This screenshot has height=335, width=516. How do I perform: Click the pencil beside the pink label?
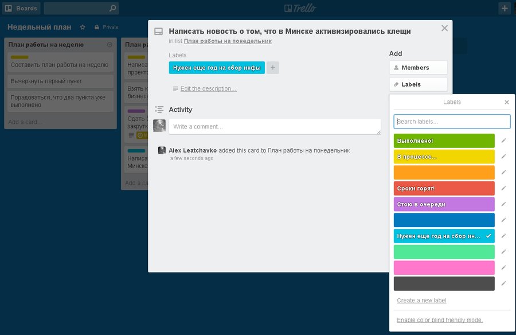[x=503, y=267]
